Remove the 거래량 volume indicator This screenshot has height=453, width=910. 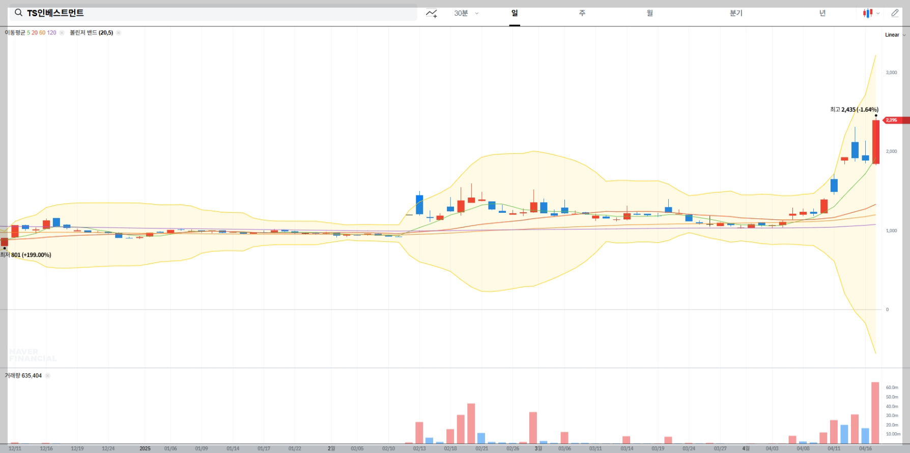click(48, 376)
